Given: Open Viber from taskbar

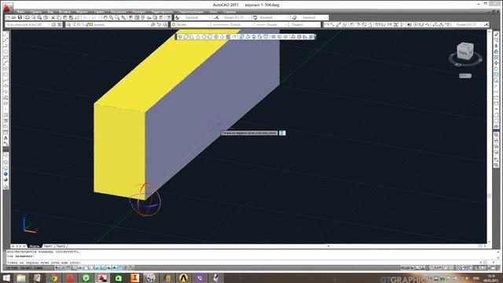Looking at the screenshot, I should tap(200, 277).
